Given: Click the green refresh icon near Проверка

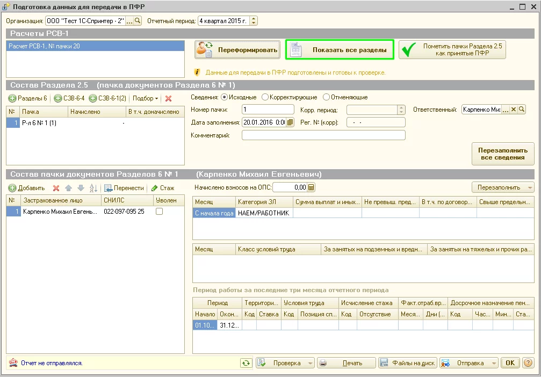Looking at the screenshot, I should click(246, 363).
